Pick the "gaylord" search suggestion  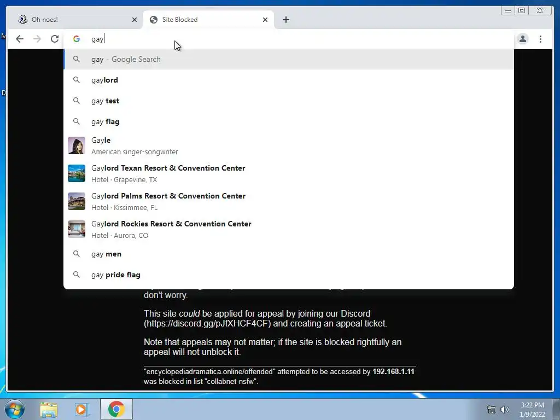289,80
